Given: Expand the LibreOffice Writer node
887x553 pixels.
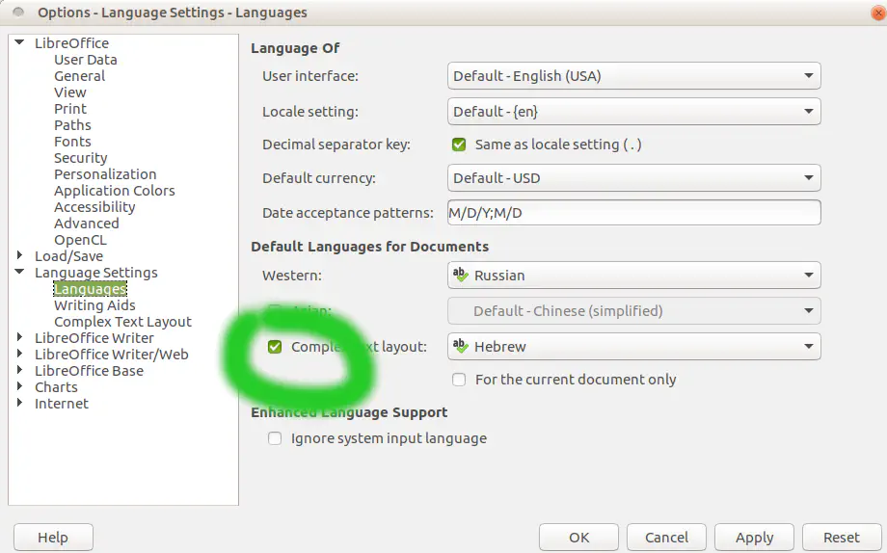Looking at the screenshot, I should (20, 338).
